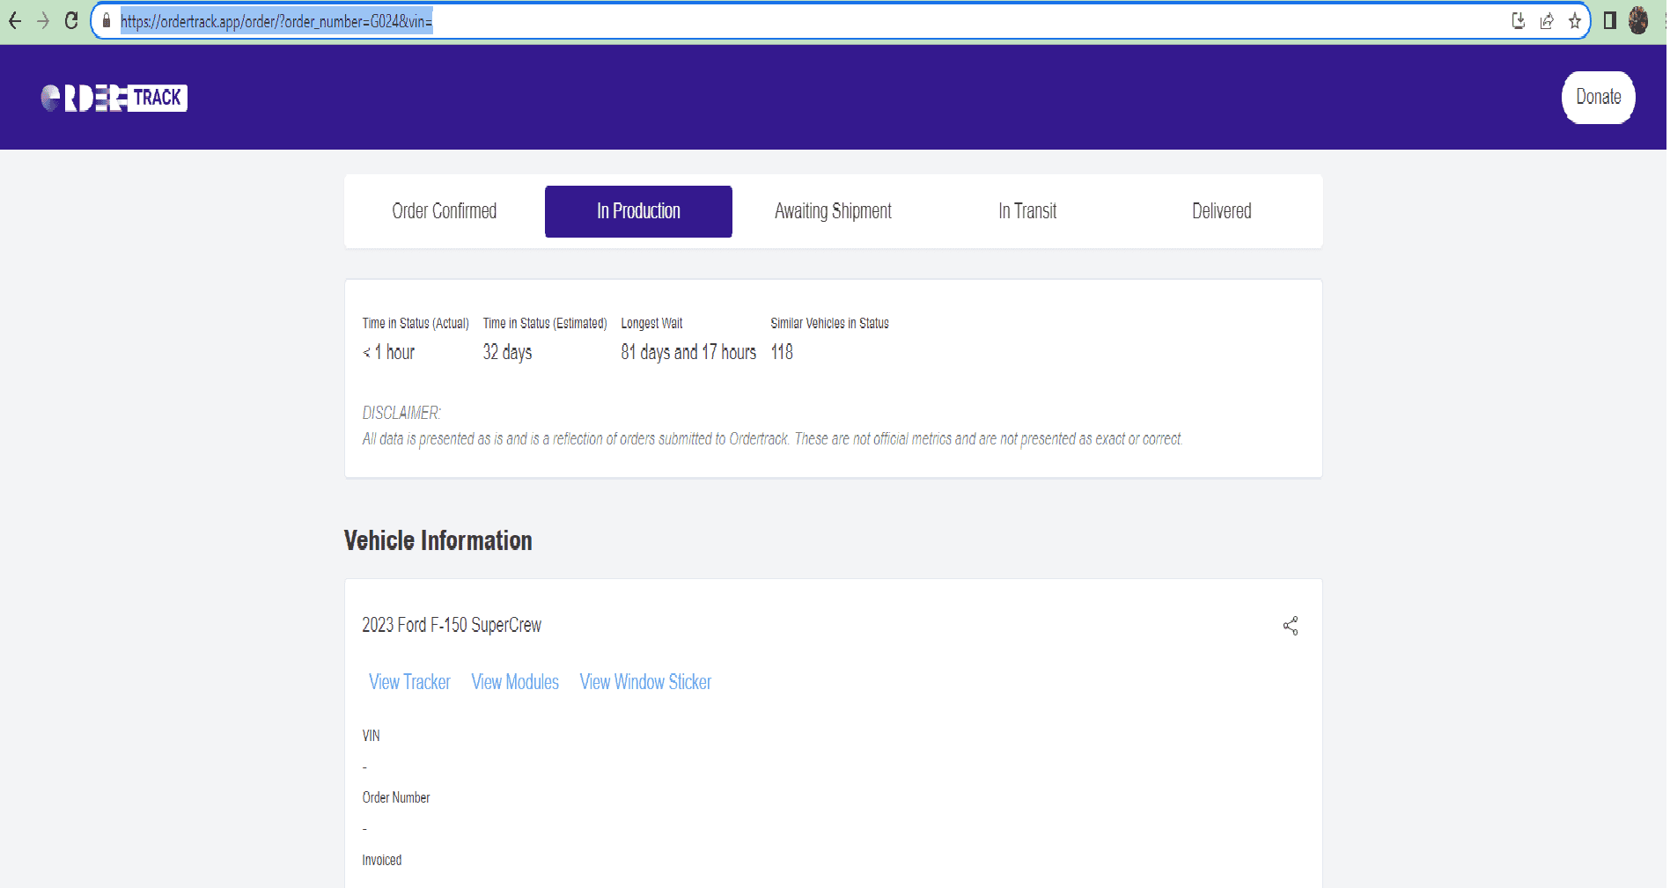Click the 'Invoiced' field label
The height and width of the screenshot is (888, 1670).
click(382, 860)
